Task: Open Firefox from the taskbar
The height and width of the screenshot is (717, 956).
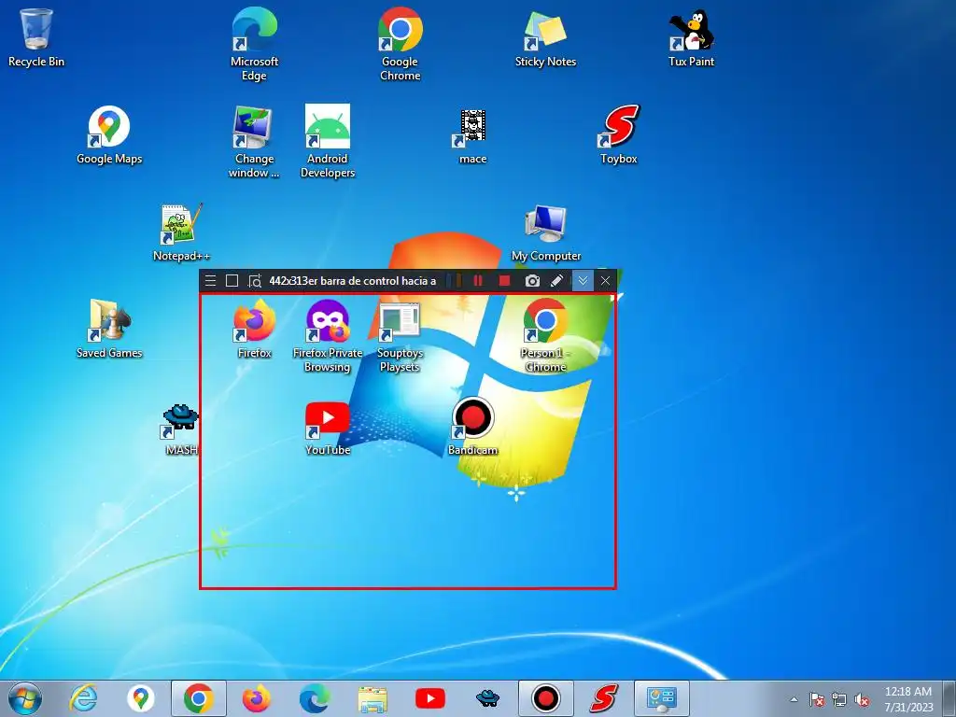Action: pos(257,698)
